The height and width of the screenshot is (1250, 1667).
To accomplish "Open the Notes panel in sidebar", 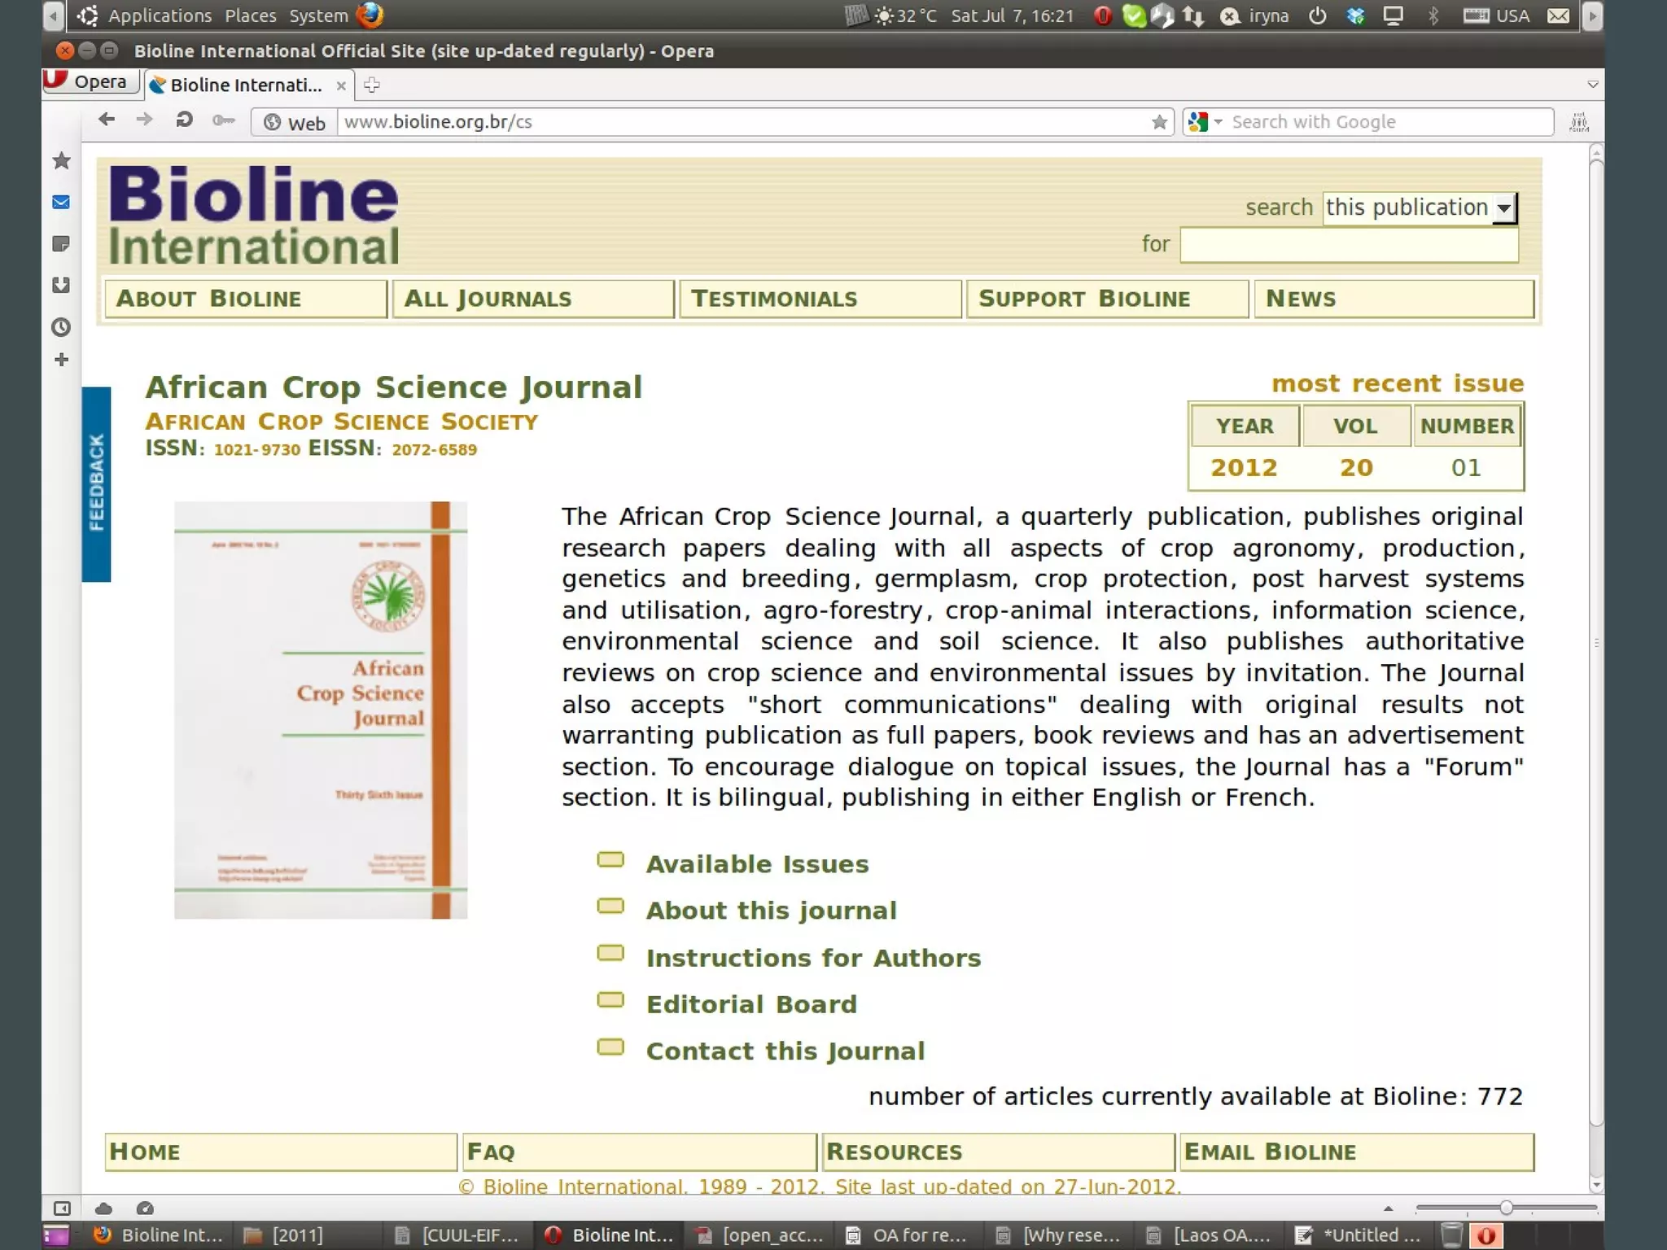I will point(61,243).
